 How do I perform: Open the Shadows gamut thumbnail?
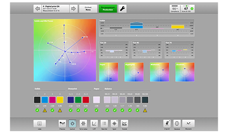[185, 72]
